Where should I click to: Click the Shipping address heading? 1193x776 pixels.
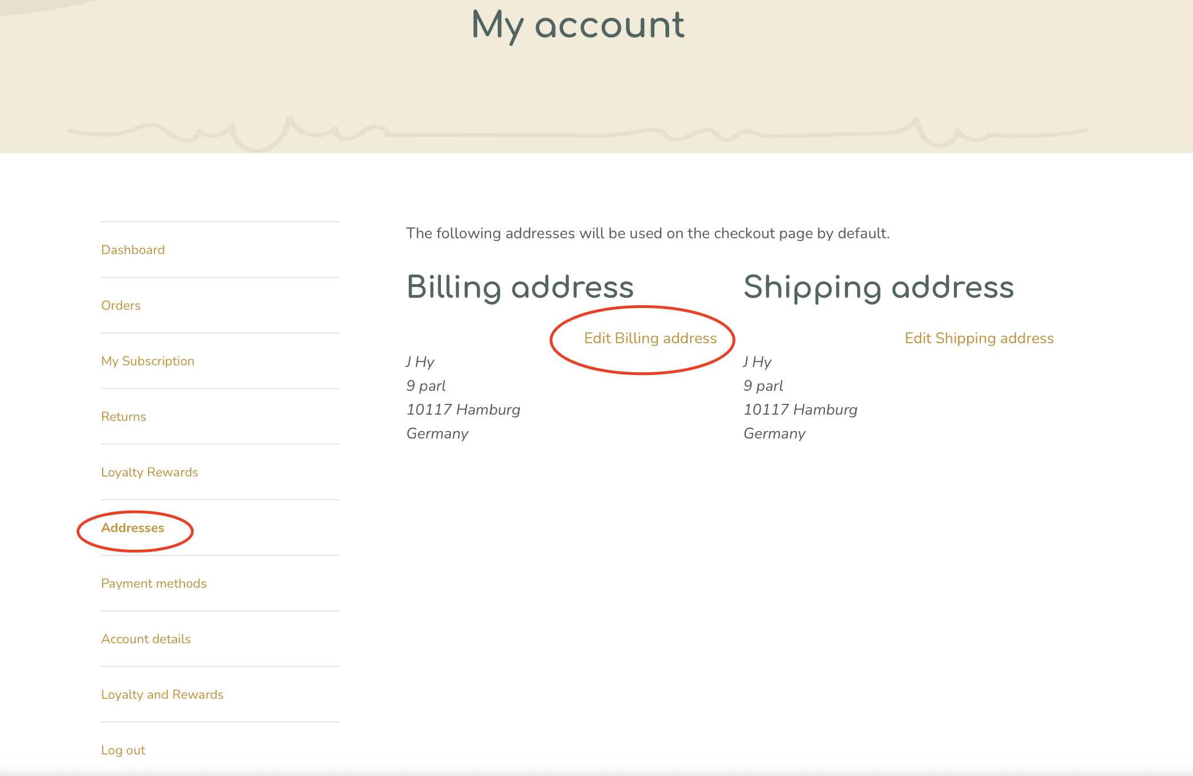[x=878, y=287]
